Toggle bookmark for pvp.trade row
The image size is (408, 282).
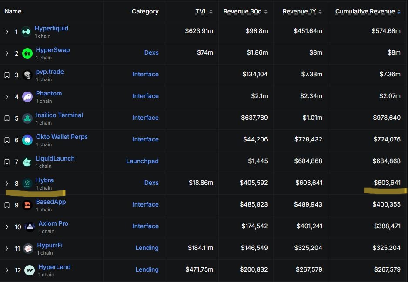(7, 75)
